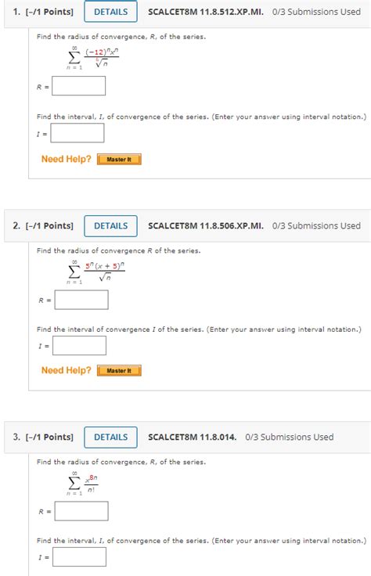Click Master It button under question 2
This screenshot has width=371, height=576.
(x=119, y=371)
